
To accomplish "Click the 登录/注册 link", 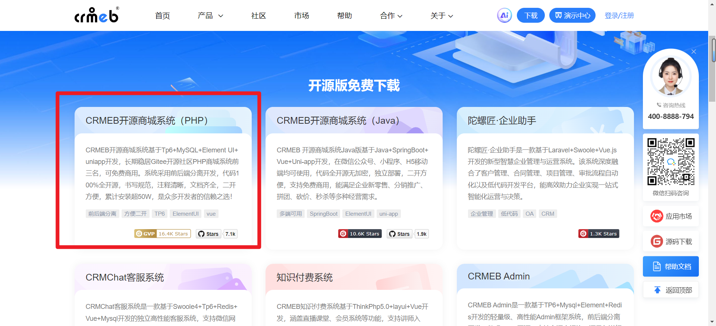I will pos(619,15).
